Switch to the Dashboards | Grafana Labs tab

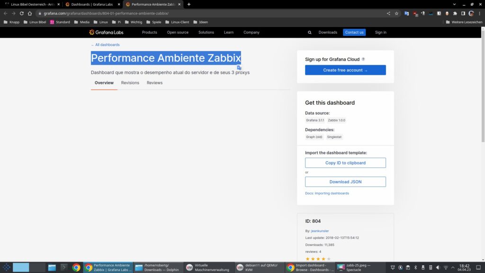(x=92, y=4)
